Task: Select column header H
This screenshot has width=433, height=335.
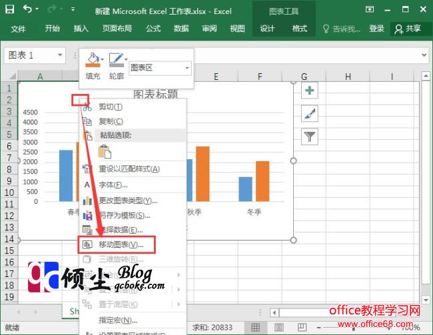Action: (x=348, y=77)
